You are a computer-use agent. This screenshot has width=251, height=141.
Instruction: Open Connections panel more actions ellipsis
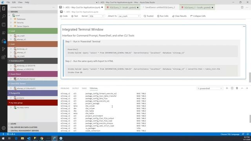tap(53, 7)
